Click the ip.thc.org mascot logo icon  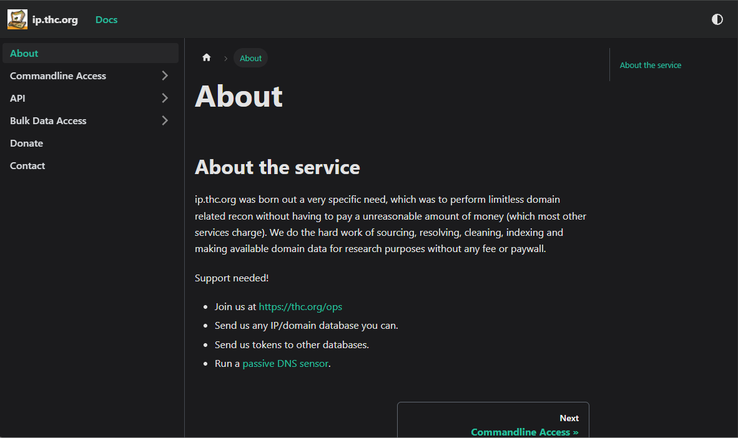[x=17, y=19]
